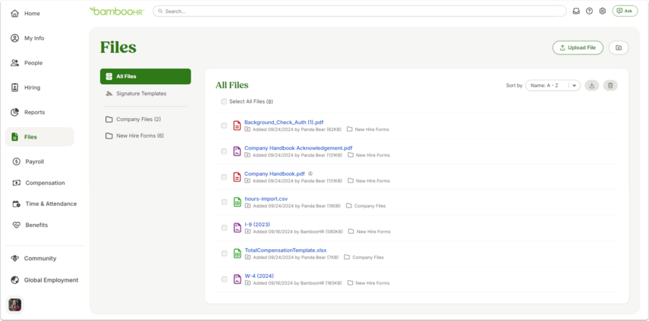Open People in the sidebar
649x321 pixels.
pos(27,63)
